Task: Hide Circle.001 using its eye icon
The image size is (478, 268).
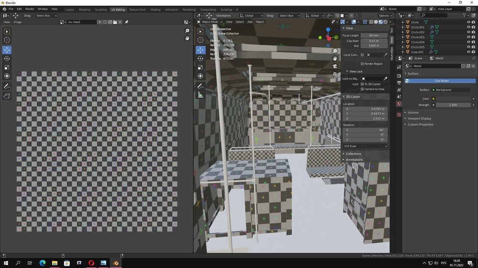Action: tap(468, 27)
